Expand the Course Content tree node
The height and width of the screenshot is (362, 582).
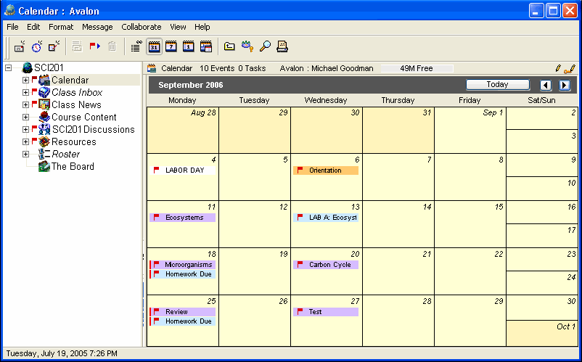[x=26, y=118]
